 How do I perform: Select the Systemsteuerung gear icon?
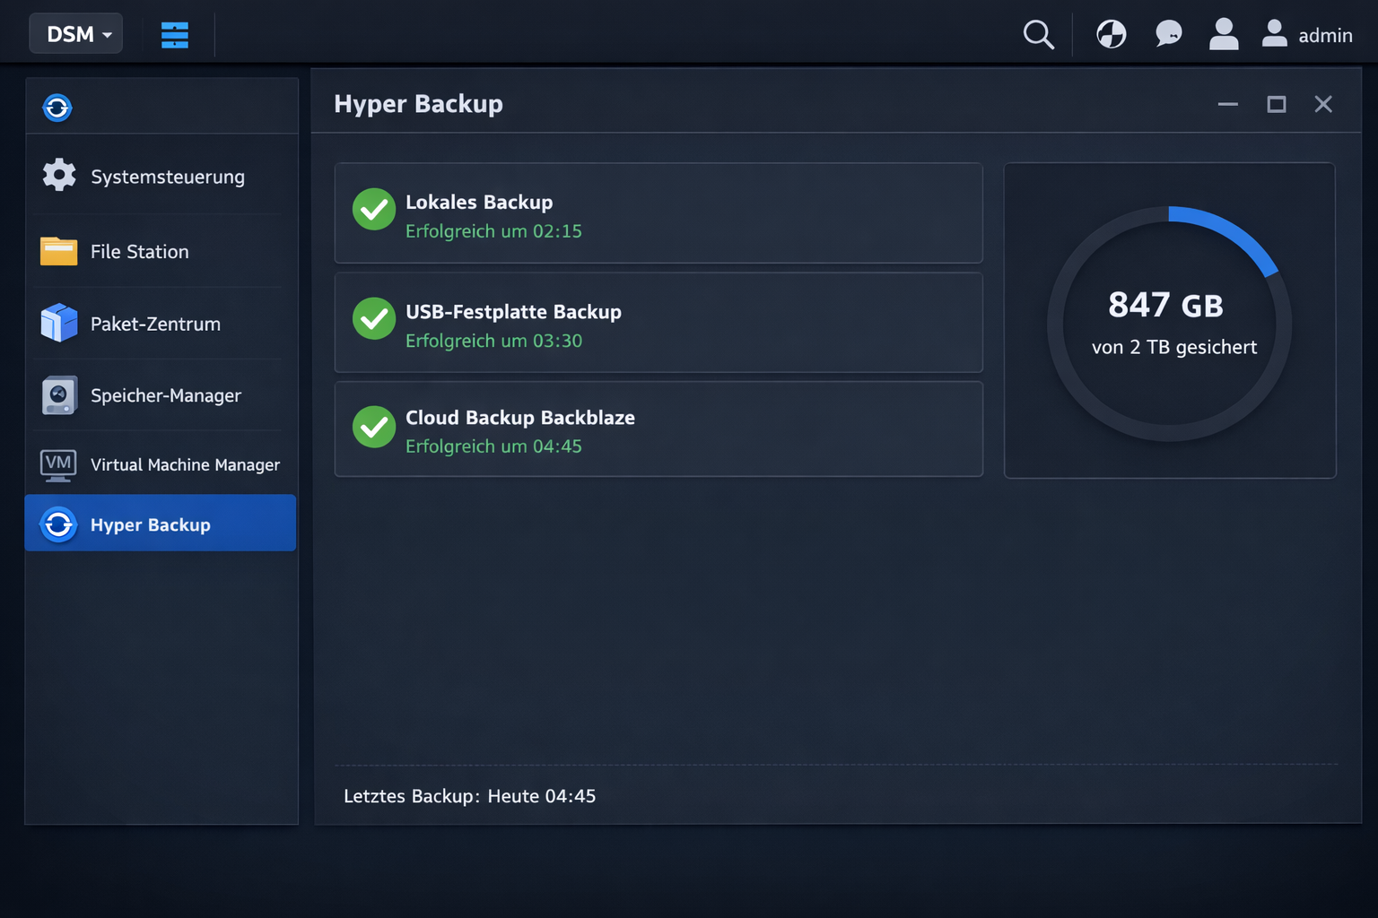pos(57,176)
